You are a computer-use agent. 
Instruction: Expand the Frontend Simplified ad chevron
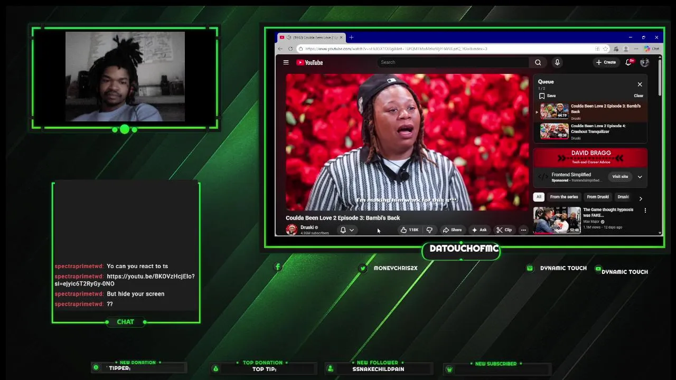[x=640, y=177]
